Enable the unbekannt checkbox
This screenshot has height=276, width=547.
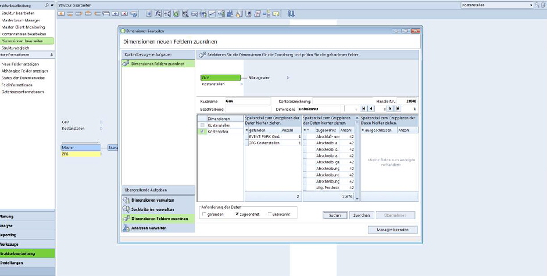(270, 215)
